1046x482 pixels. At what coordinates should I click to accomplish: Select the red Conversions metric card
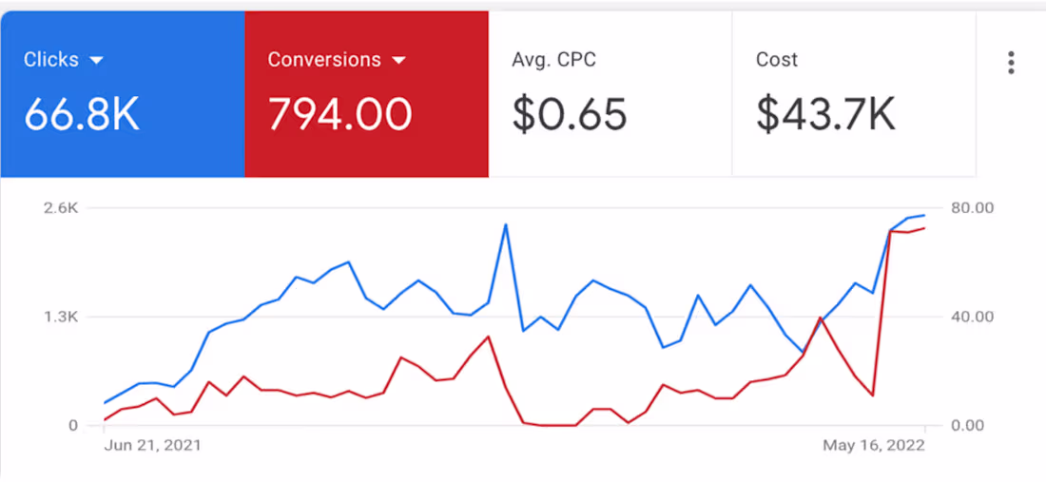click(x=367, y=94)
